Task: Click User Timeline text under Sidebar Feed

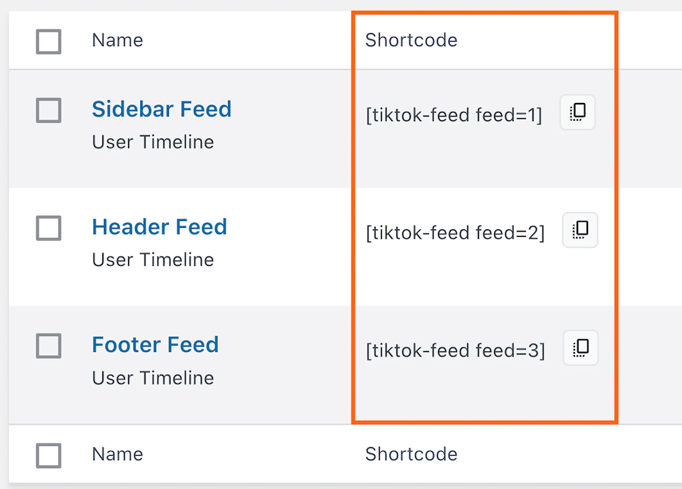Action: (x=153, y=142)
